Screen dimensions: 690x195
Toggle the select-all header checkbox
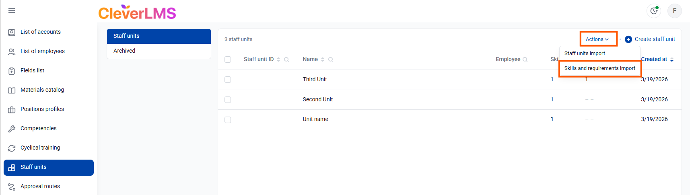[x=228, y=60]
